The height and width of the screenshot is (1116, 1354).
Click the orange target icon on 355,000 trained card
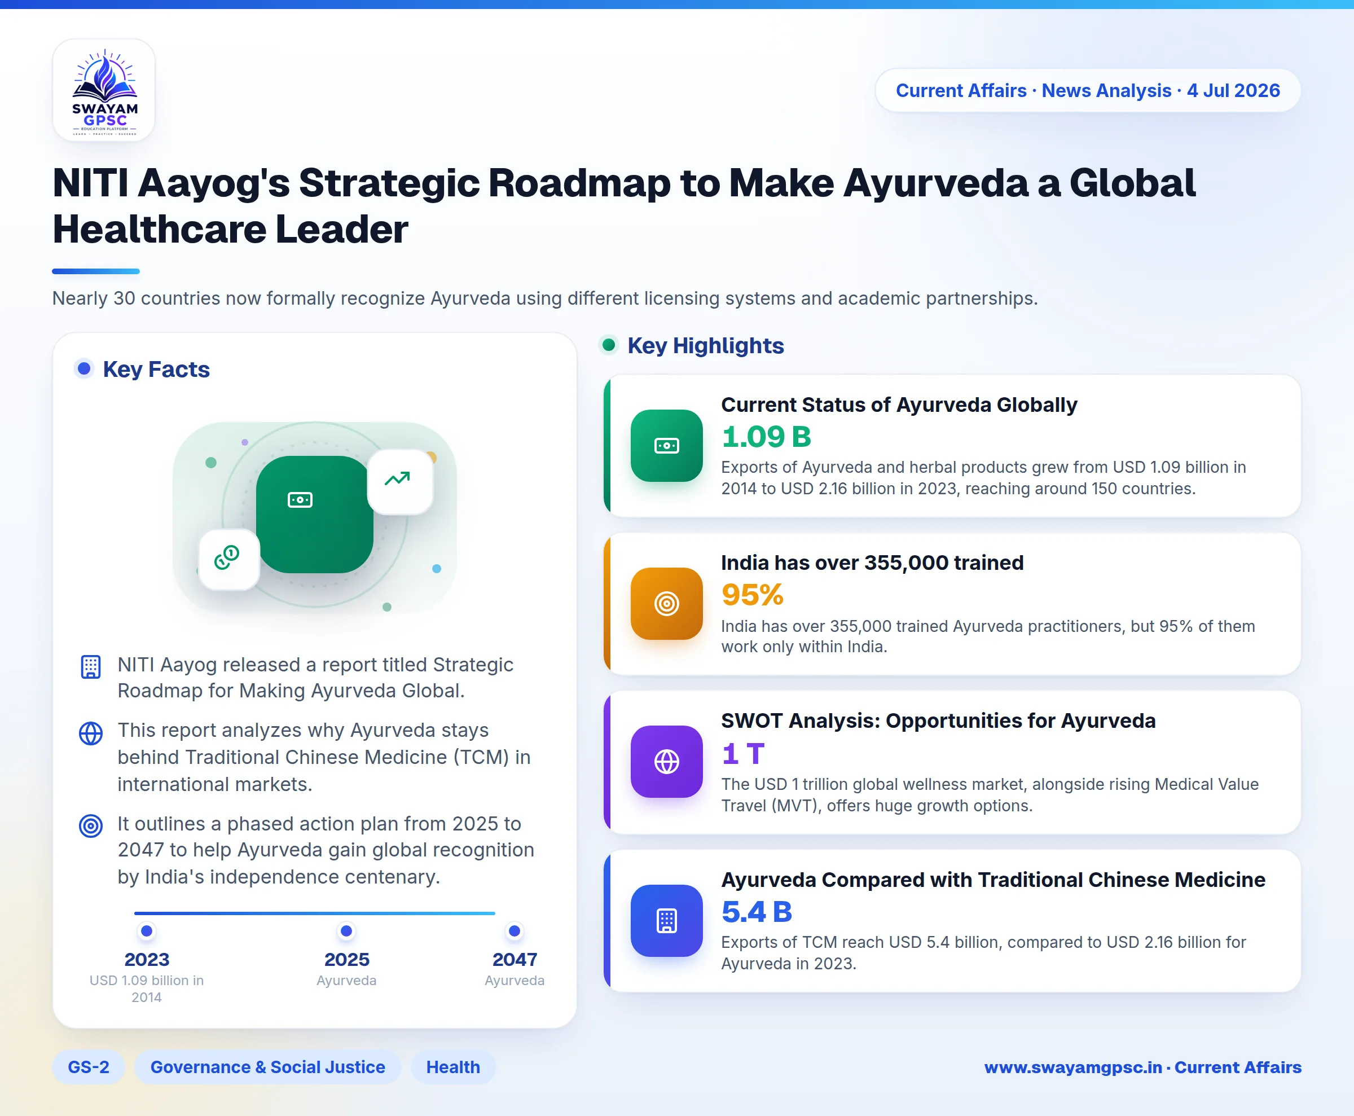coord(667,603)
